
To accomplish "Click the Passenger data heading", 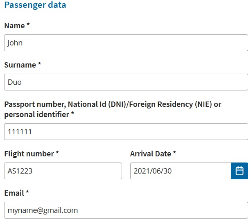I will point(35,5).
